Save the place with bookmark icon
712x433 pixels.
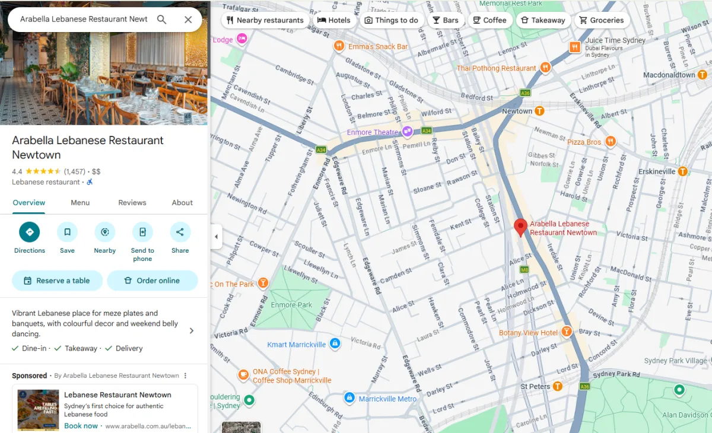coord(67,232)
